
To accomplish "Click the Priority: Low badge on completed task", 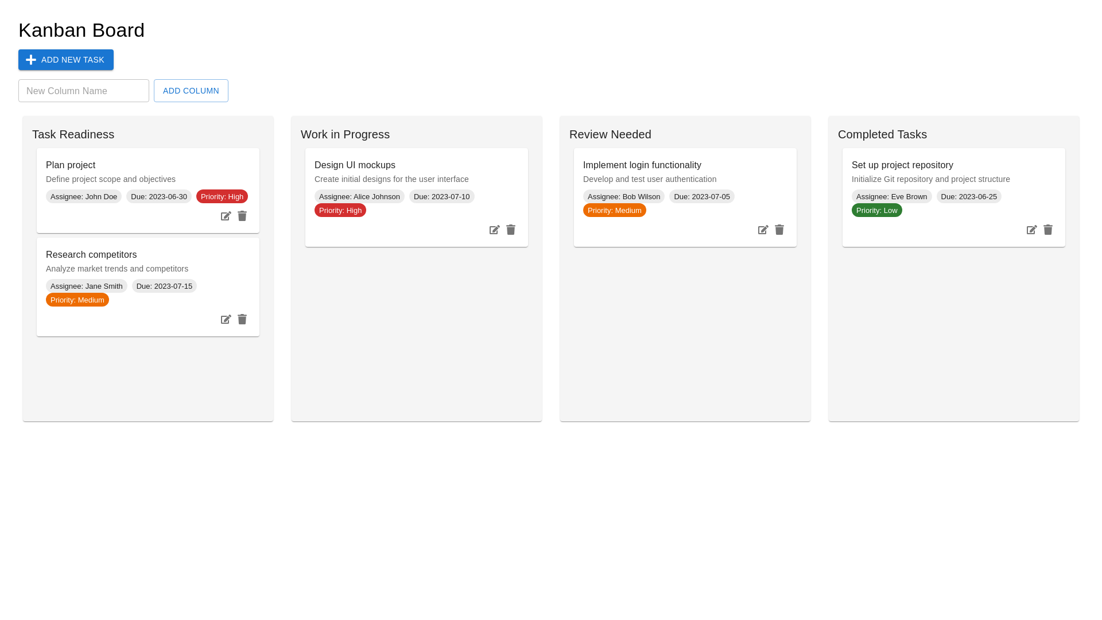I will click(876, 210).
